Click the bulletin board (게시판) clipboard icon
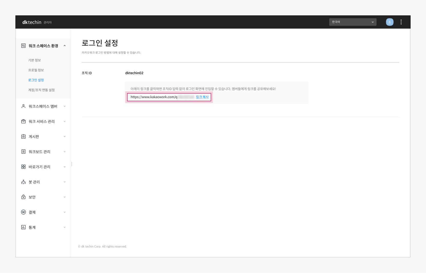Image resolution: width=426 pixels, height=273 pixels. point(23,136)
